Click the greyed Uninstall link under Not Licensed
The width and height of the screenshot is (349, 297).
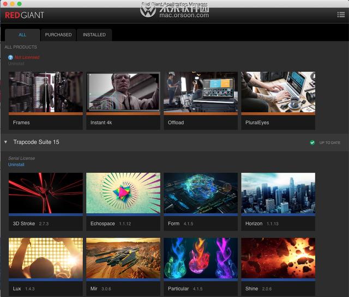click(x=16, y=64)
